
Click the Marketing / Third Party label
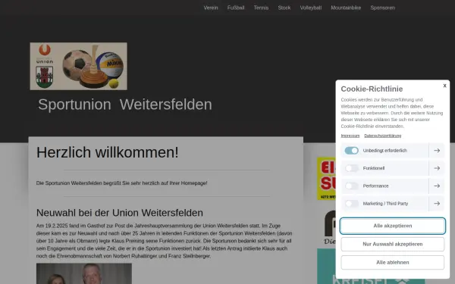[x=385, y=204]
